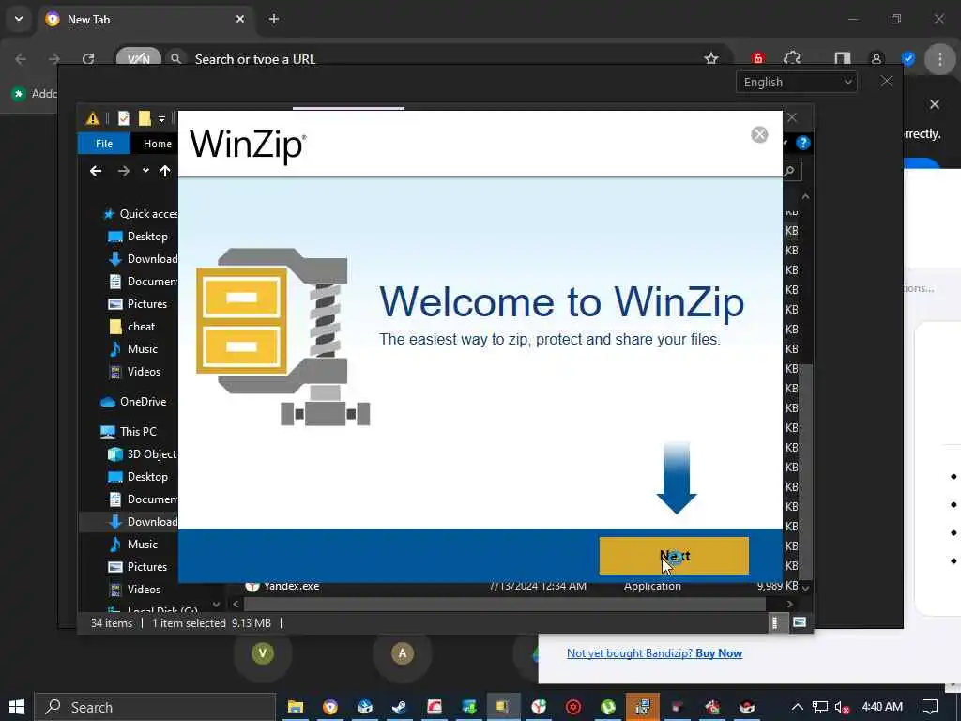Open the English language dropdown
Viewport: 961px width, 721px height.
[x=796, y=83]
